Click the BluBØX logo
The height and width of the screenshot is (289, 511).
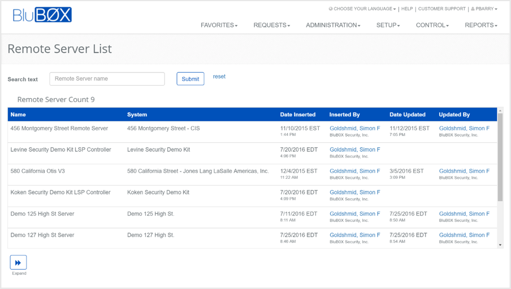point(42,15)
